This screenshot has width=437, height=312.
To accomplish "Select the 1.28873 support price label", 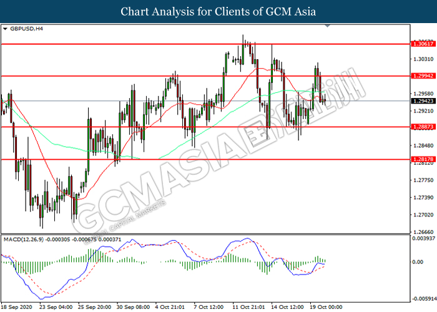I will 423,127.
